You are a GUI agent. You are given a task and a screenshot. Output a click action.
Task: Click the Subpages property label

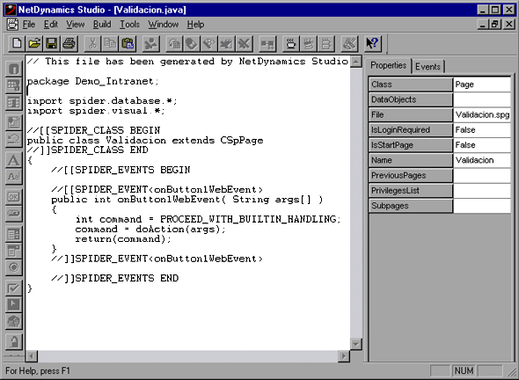pyautogui.click(x=411, y=206)
